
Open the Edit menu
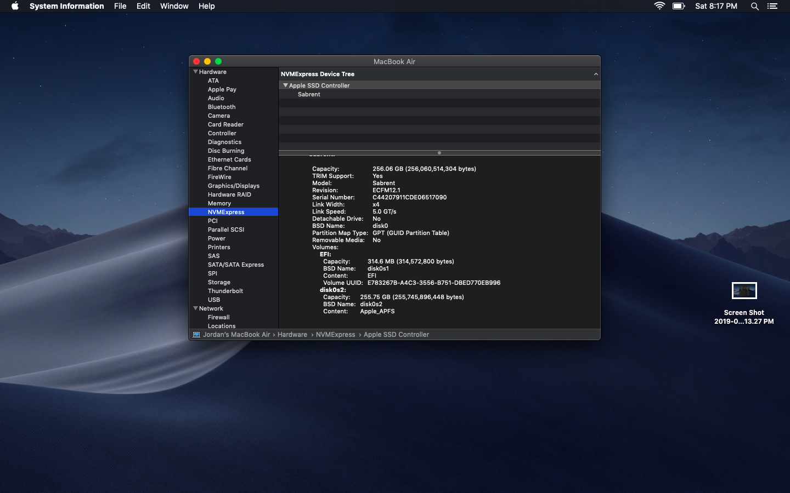tap(143, 6)
